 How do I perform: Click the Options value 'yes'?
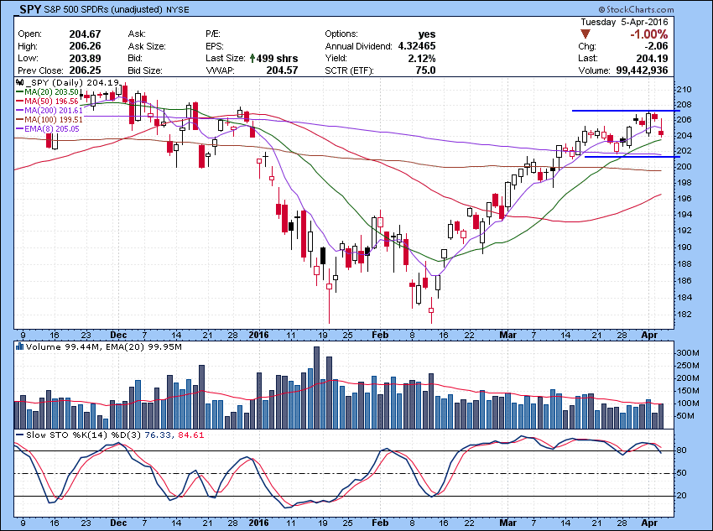tap(427, 34)
